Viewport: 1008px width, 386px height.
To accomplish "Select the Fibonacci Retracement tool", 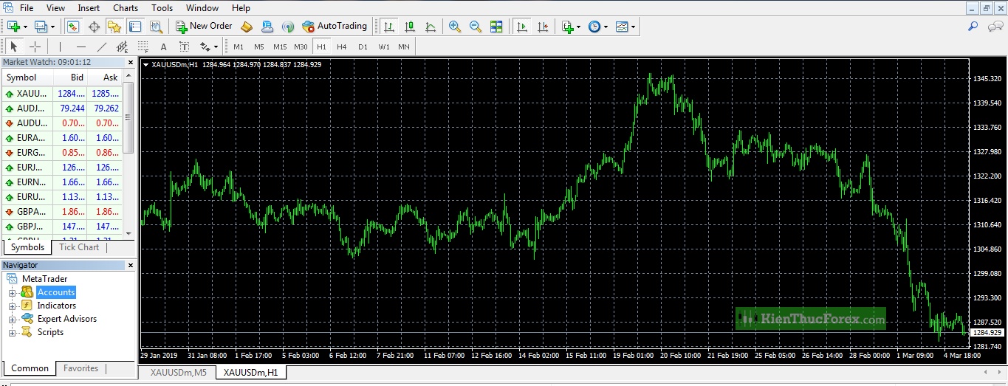I will point(143,46).
